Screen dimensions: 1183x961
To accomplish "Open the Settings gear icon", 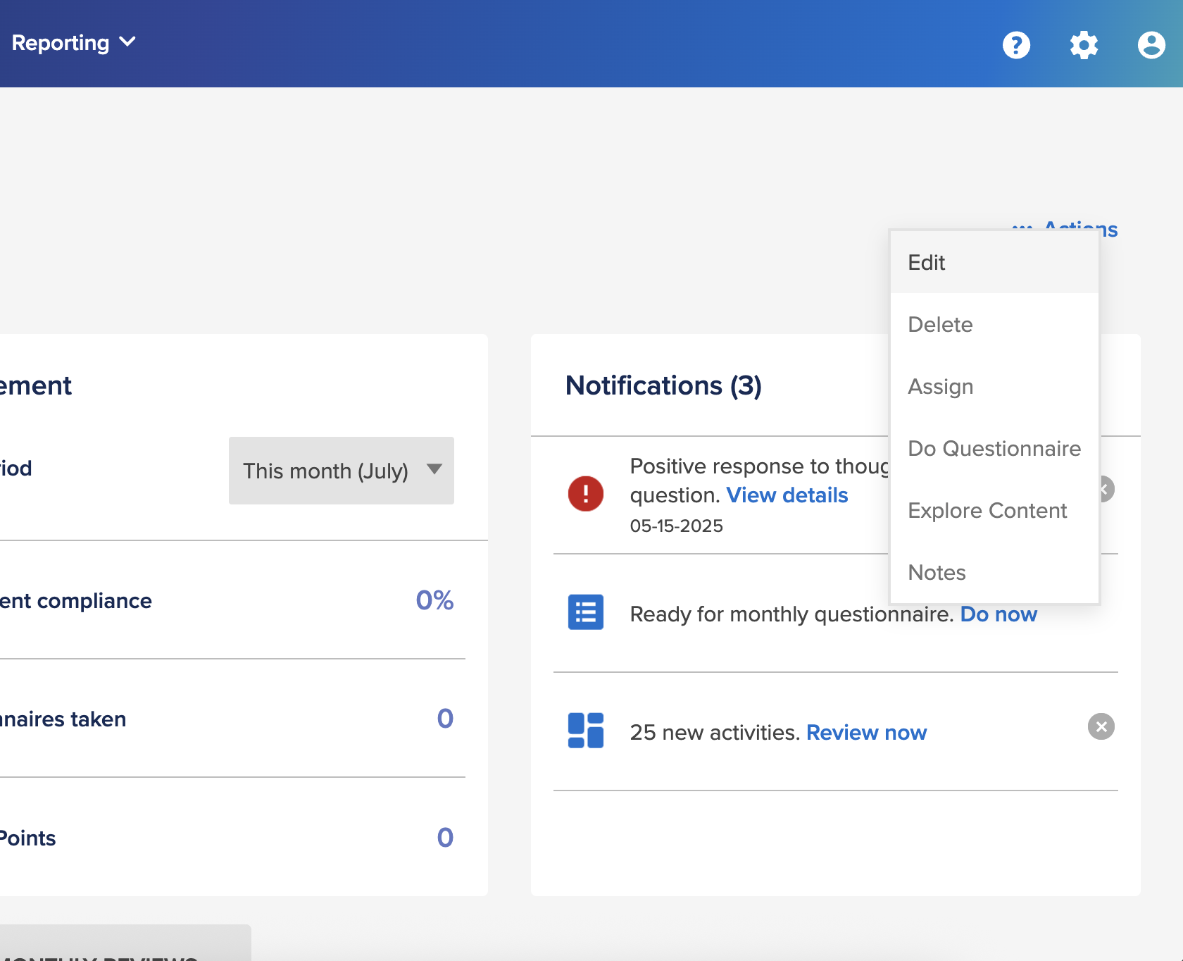I will click(x=1084, y=45).
